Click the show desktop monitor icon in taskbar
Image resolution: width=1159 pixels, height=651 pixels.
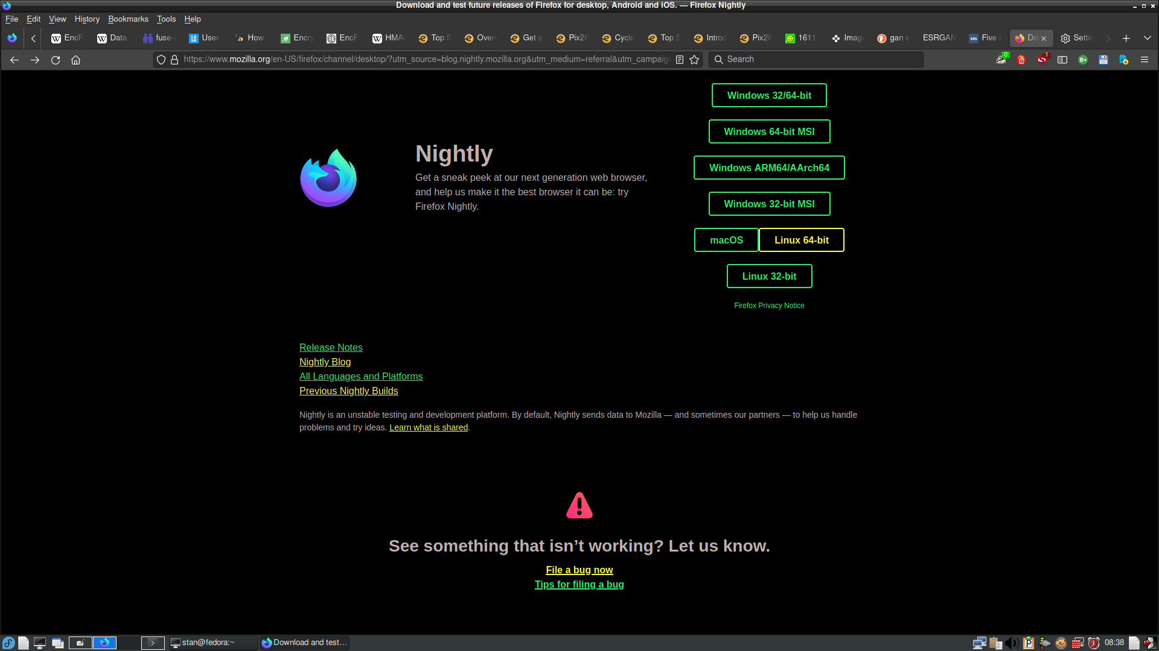(40, 643)
